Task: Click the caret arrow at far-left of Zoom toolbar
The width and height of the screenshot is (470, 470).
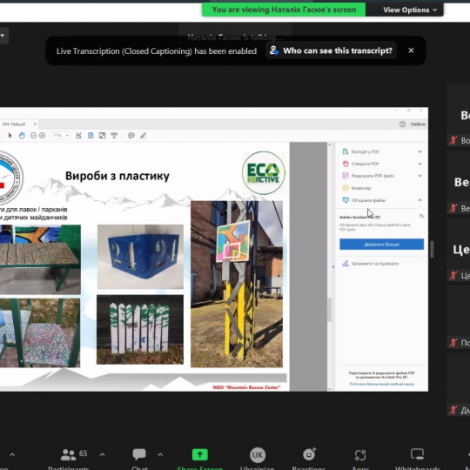Action: coord(12,454)
